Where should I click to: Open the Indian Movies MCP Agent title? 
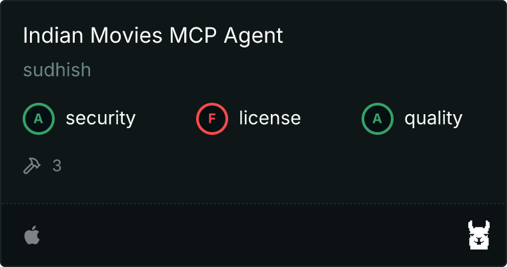(153, 35)
